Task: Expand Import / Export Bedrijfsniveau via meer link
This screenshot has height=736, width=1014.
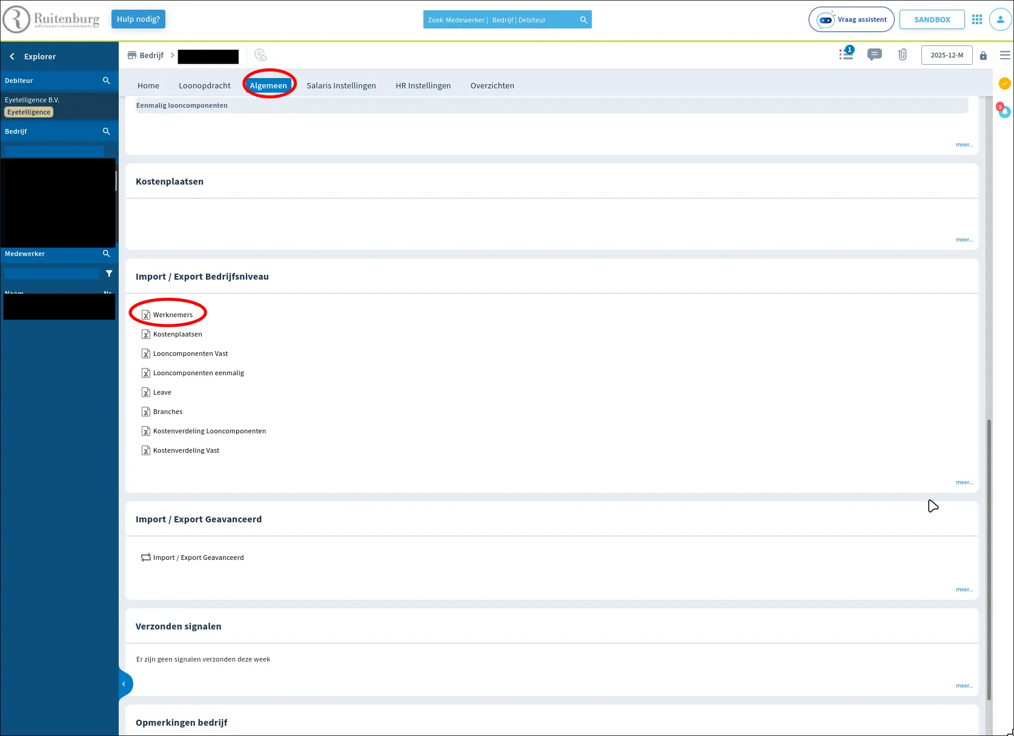Action: click(x=964, y=482)
